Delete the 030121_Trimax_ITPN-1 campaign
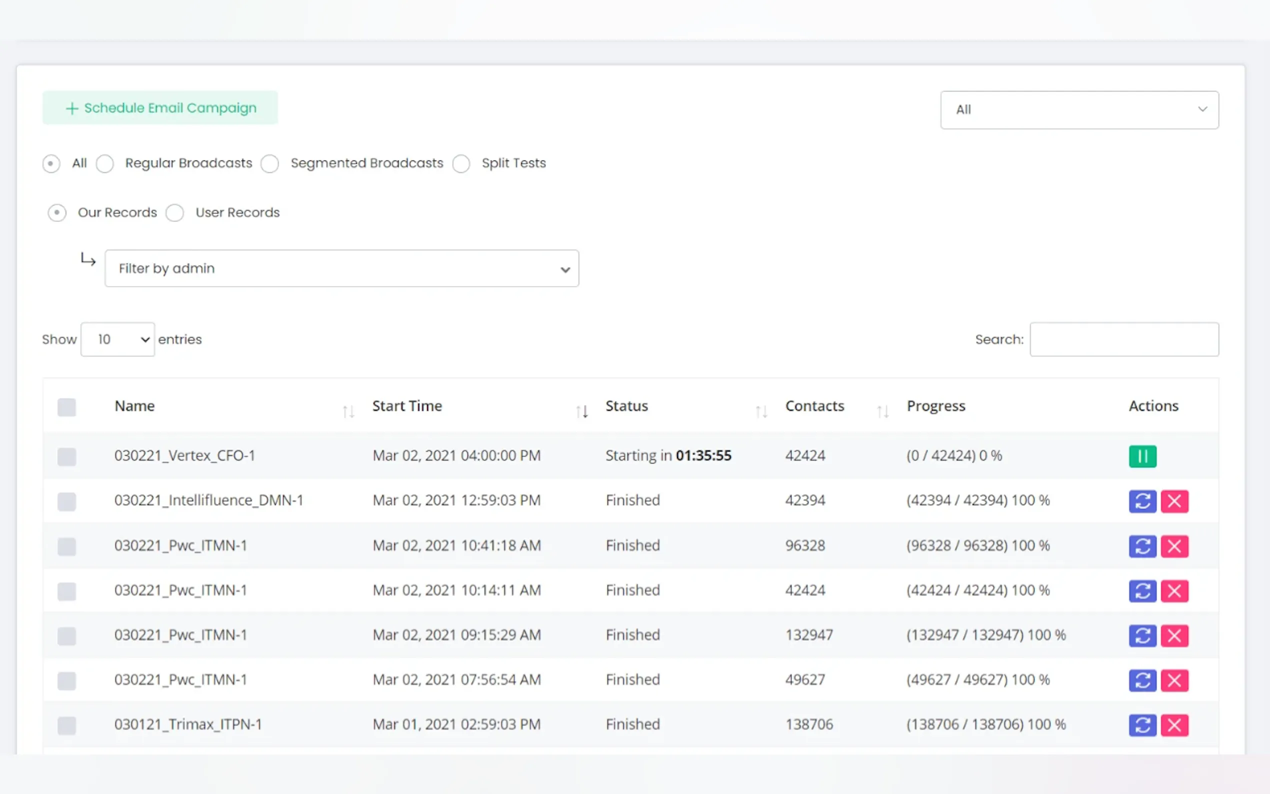The width and height of the screenshot is (1270, 794). tap(1174, 725)
